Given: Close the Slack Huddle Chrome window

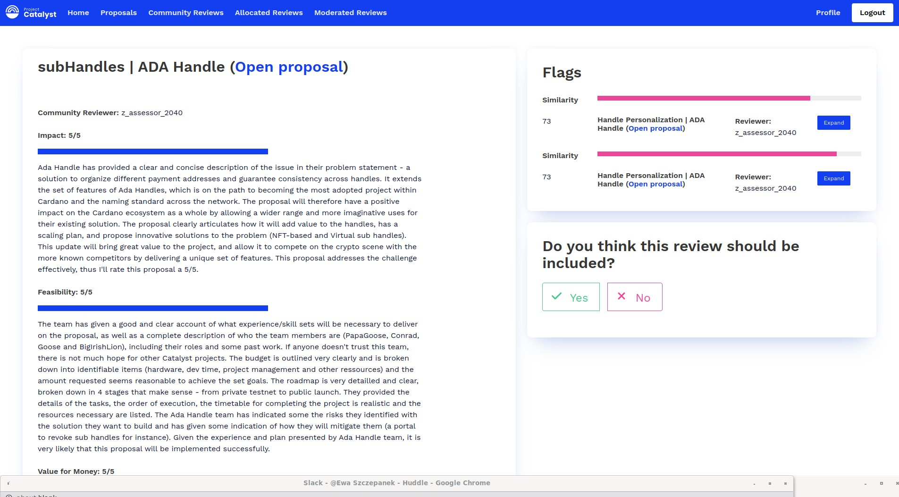Looking at the screenshot, I should [x=785, y=483].
